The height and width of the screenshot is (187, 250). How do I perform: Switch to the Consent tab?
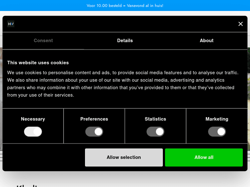click(x=43, y=41)
